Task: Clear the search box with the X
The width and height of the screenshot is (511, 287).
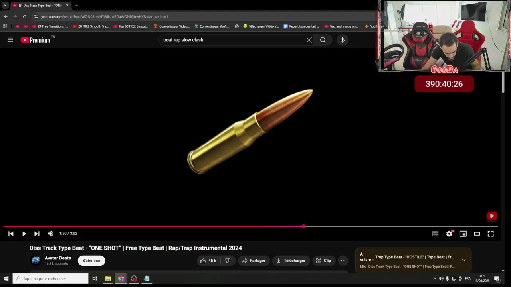Action: tap(309, 40)
